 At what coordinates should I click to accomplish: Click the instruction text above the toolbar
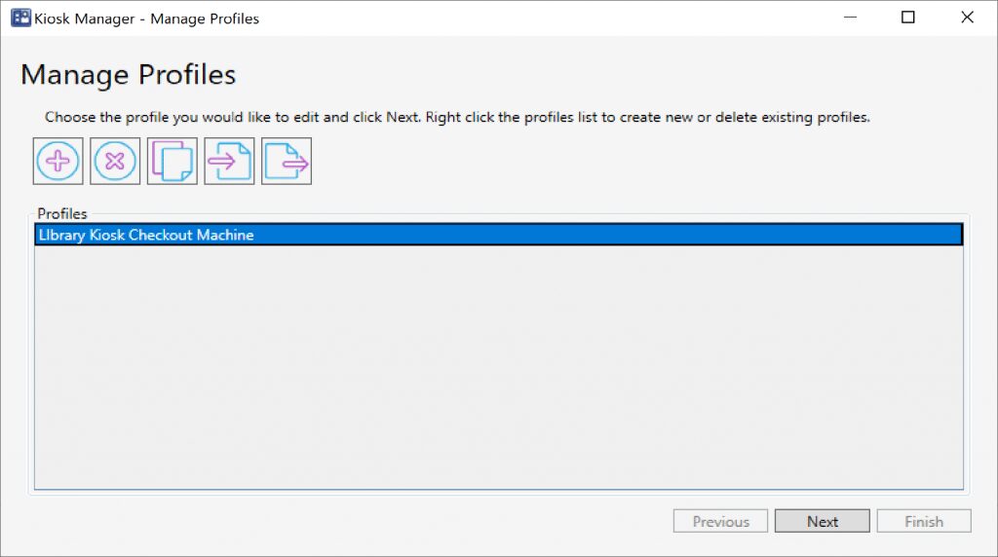(x=456, y=117)
